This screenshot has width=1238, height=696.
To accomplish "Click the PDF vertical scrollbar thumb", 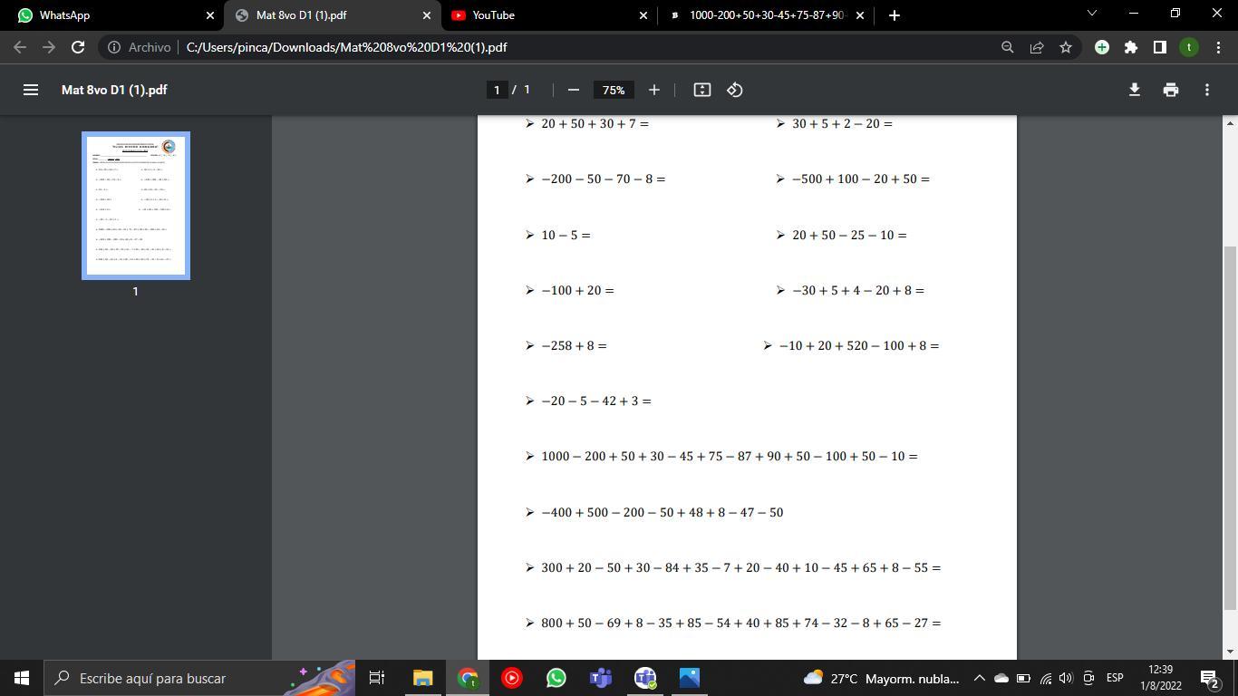I will (1230, 426).
